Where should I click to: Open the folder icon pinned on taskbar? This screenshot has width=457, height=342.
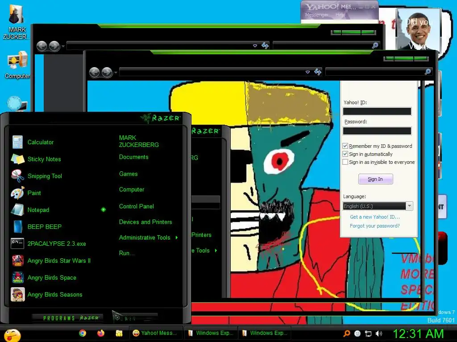(x=119, y=333)
